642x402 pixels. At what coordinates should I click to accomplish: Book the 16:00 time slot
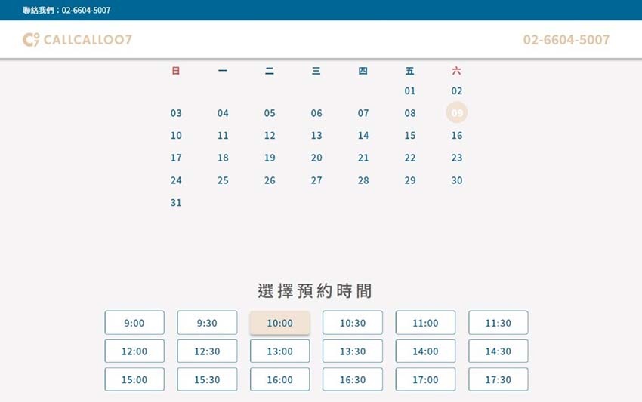[x=280, y=379]
